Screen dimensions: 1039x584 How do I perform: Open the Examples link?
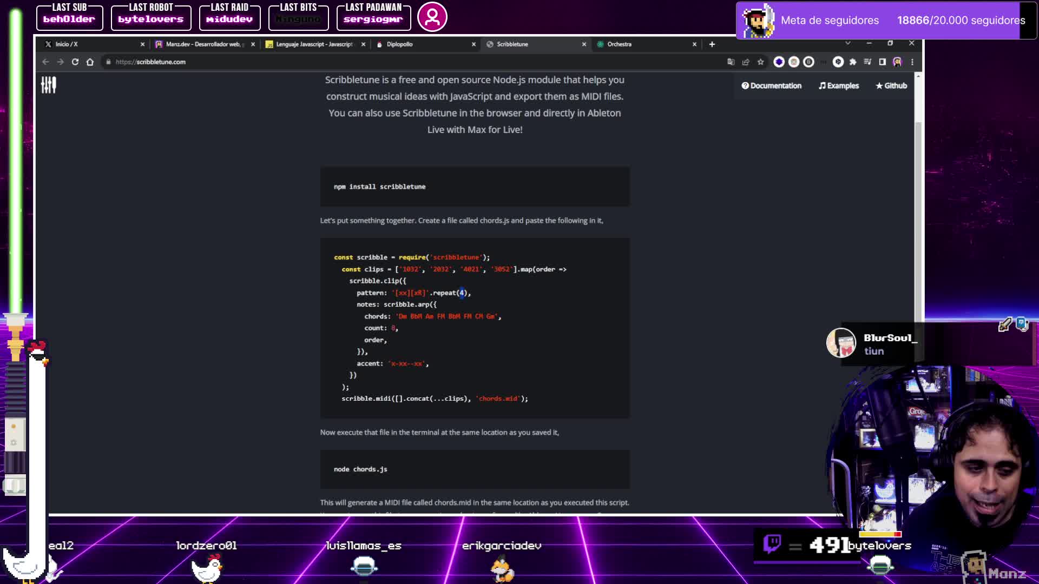pyautogui.click(x=839, y=85)
